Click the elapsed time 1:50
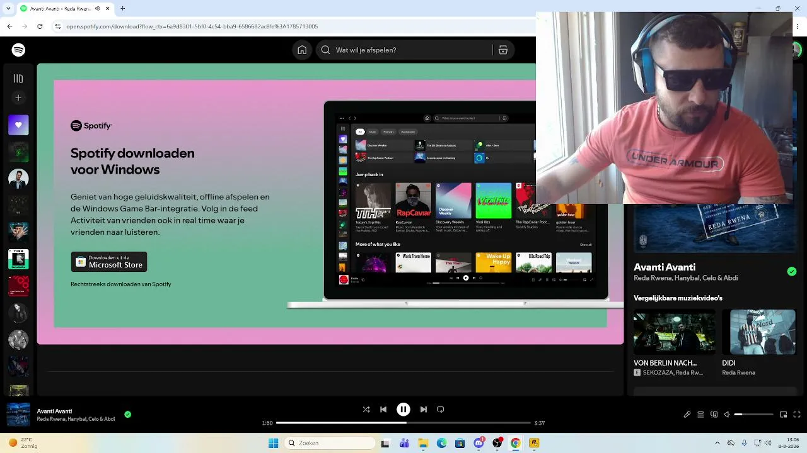Image resolution: width=807 pixels, height=453 pixels. pos(267,423)
